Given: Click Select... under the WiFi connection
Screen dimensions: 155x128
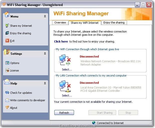Looking at the screenshot, I should (67, 69).
